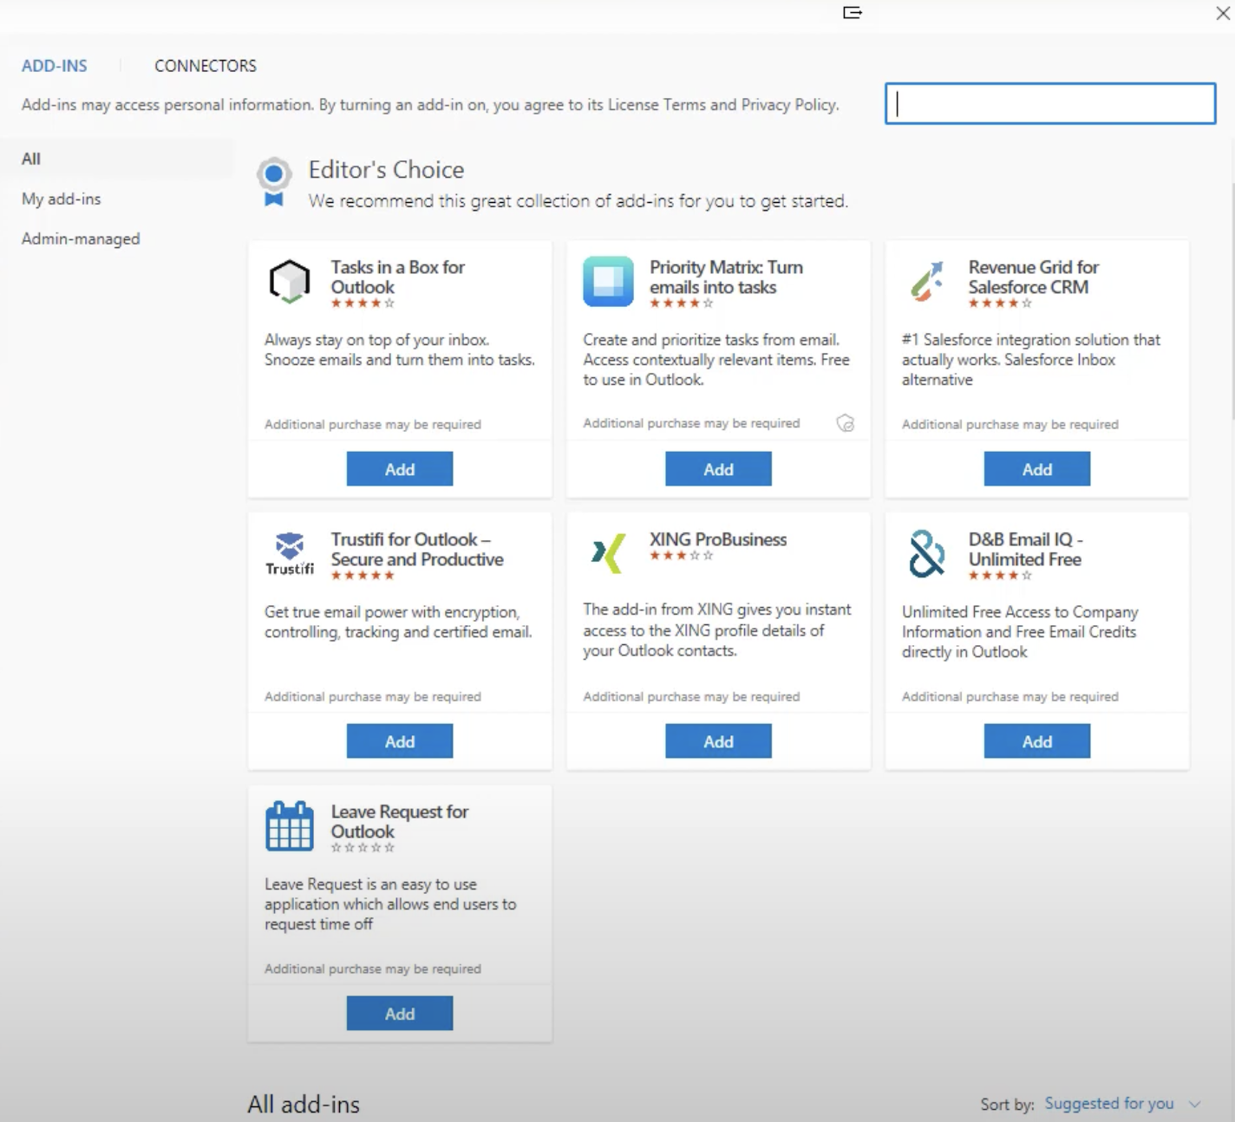Add Priority Matrix add-in

coord(718,469)
